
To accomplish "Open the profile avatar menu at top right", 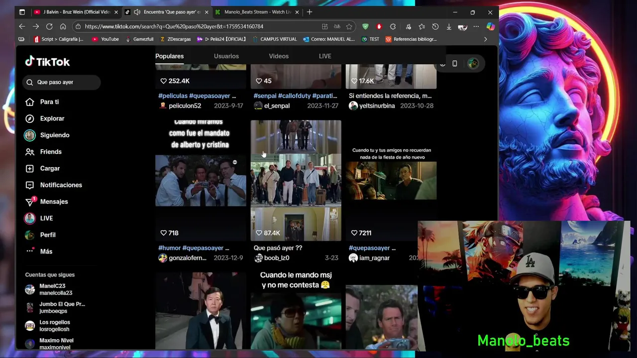I will pos(473,63).
